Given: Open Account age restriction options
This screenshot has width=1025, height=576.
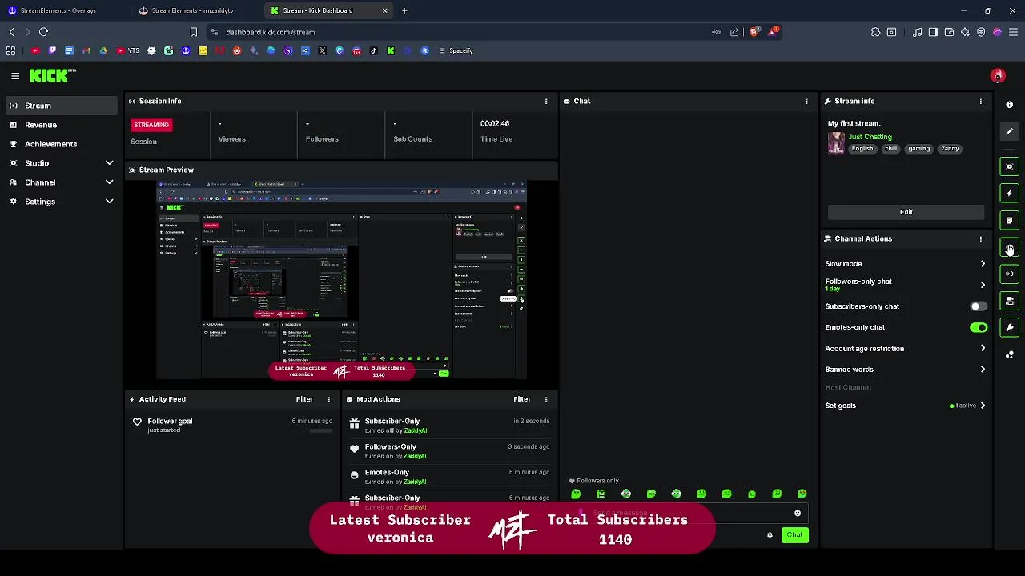Looking at the screenshot, I should [906, 349].
